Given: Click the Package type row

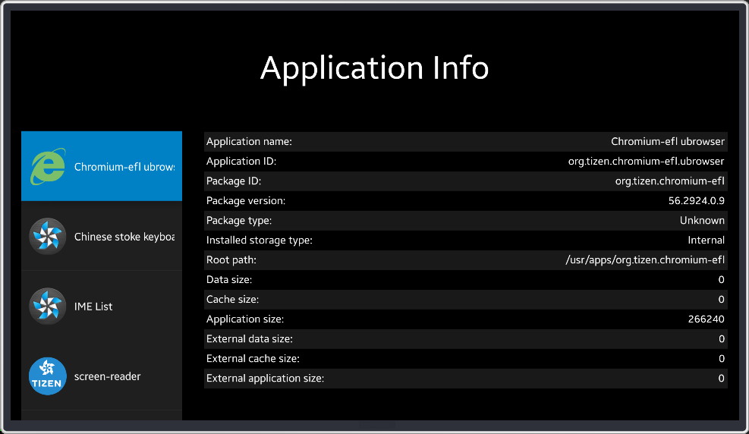Looking at the screenshot, I should [465, 220].
